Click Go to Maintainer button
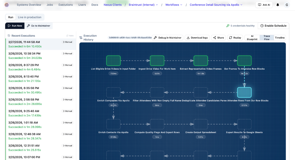 tap(39, 26)
